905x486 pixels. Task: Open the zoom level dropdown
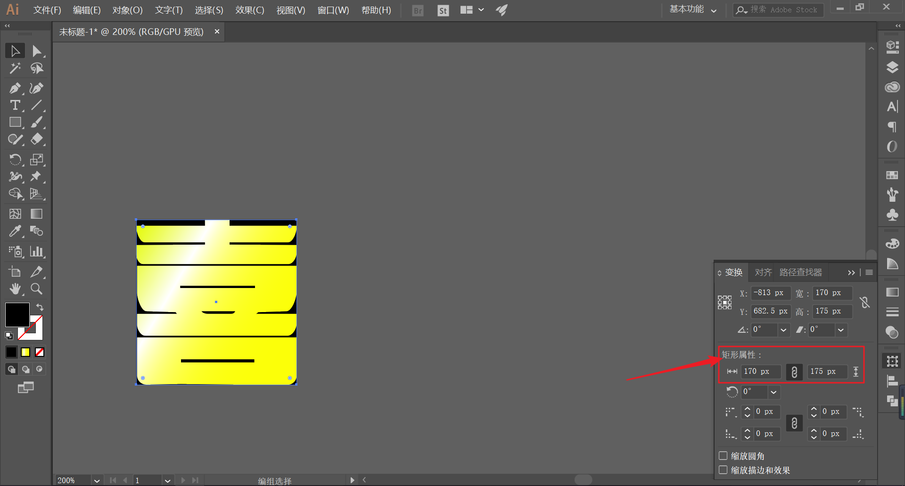[x=97, y=480]
